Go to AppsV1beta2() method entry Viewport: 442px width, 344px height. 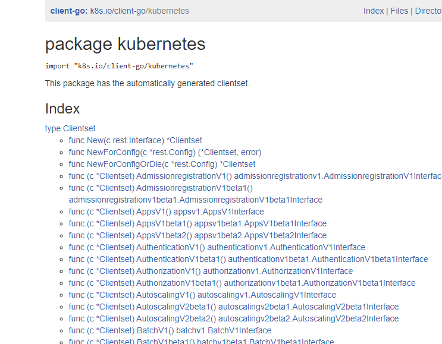[198, 235]
